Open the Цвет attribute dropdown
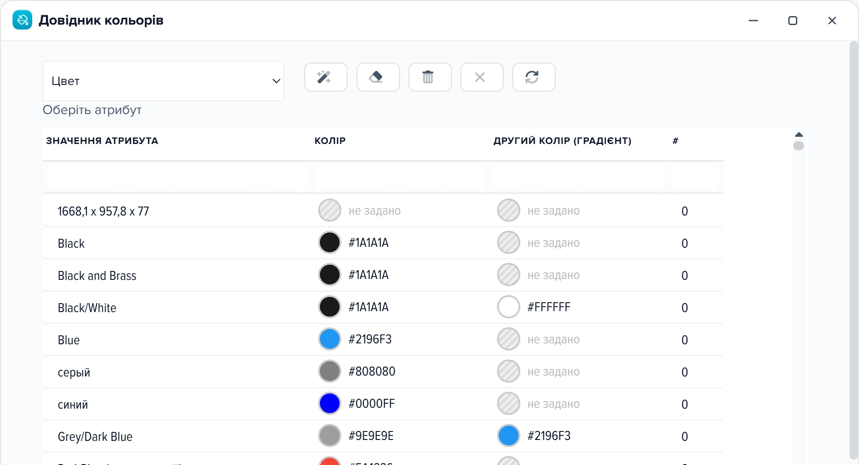Image resolution: width=859 pixels, height=465 pixels. 163,81
